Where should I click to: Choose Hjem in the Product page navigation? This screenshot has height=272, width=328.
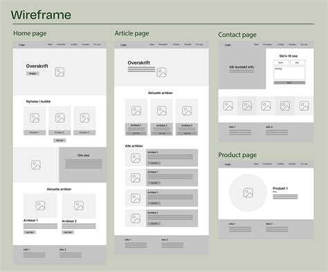click(256, 164)
